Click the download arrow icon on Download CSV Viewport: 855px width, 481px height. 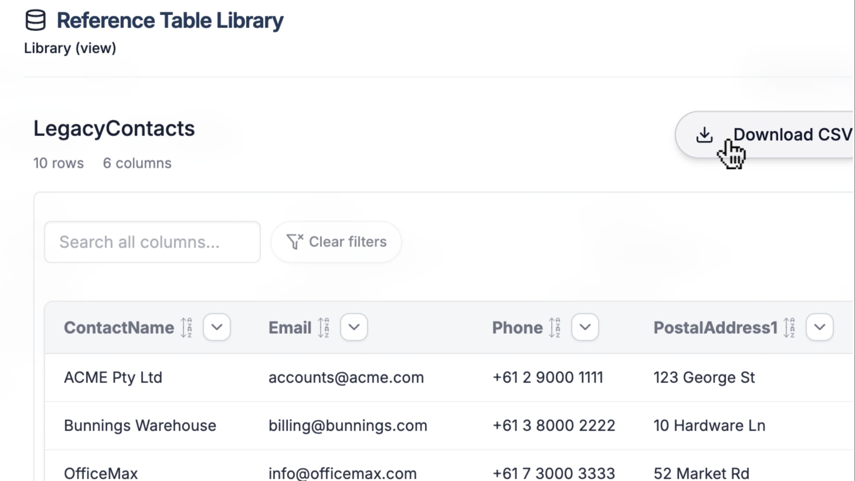[x=704, y=134]
